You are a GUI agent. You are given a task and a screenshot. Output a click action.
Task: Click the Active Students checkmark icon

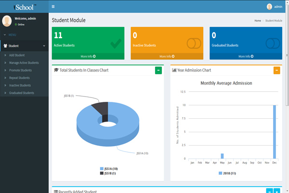coord(115,44)
